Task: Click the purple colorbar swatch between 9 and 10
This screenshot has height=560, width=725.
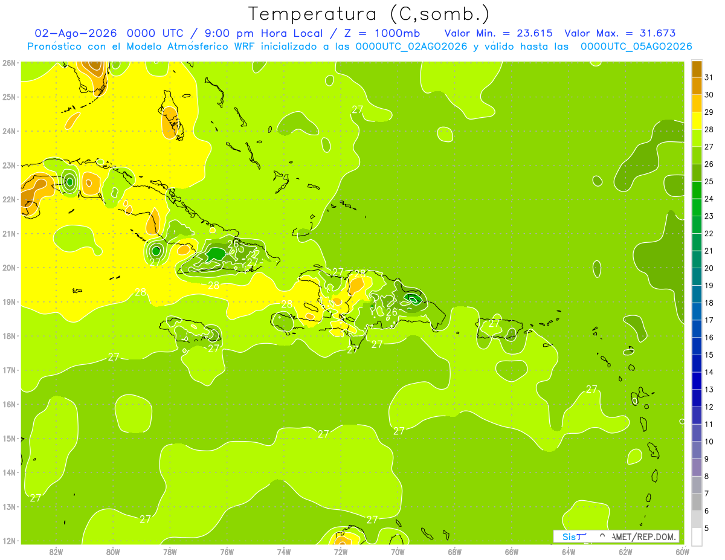Action: [697, 449]
